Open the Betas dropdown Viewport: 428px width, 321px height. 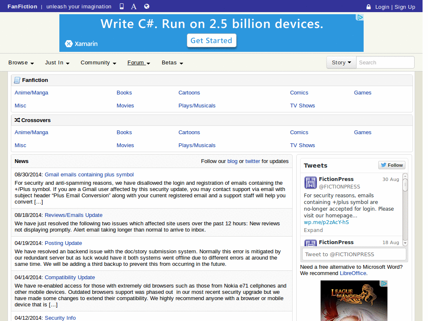(x=172, y=63)
